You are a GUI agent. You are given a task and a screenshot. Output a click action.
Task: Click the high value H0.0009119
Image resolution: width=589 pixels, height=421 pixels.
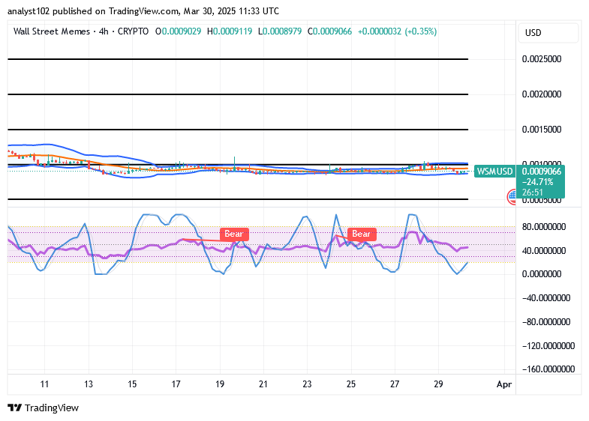(x=230, y=31)
